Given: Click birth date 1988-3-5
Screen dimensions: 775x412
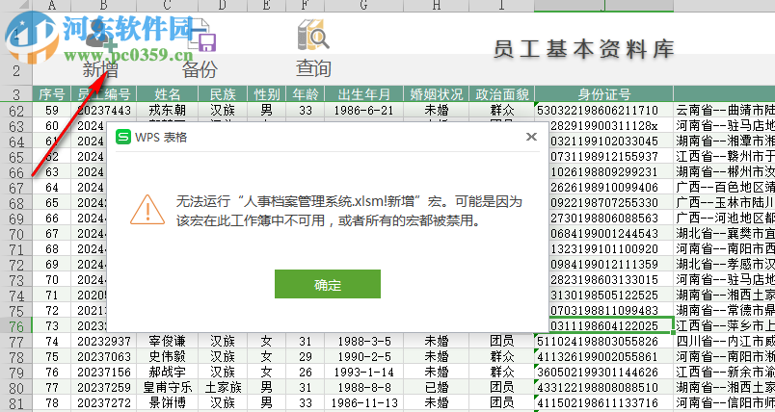Looking at the screenshot, I should pyautogui.click(x=364, y=342).
